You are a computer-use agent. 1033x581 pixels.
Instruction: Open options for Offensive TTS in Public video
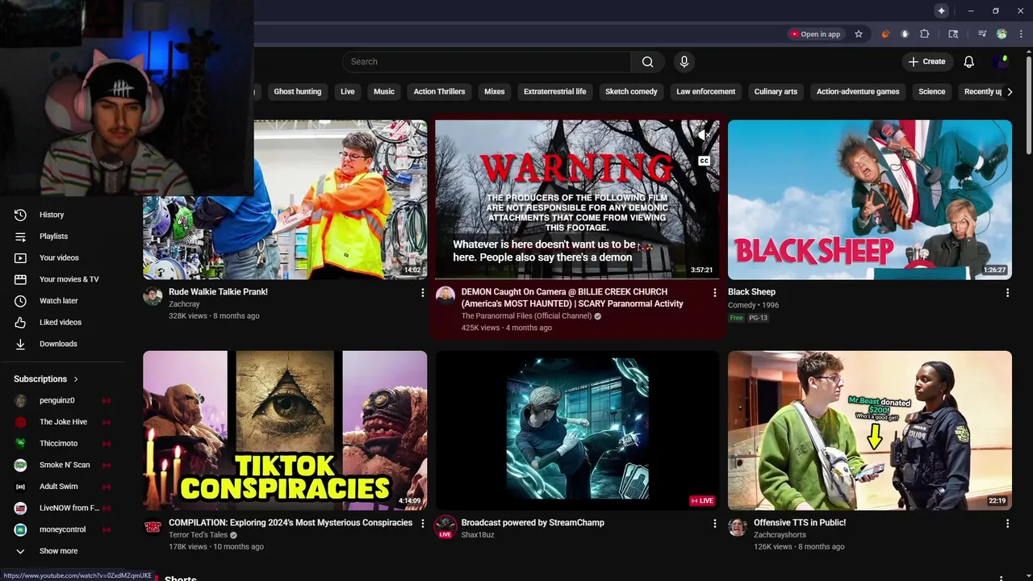pos(1007,524)
